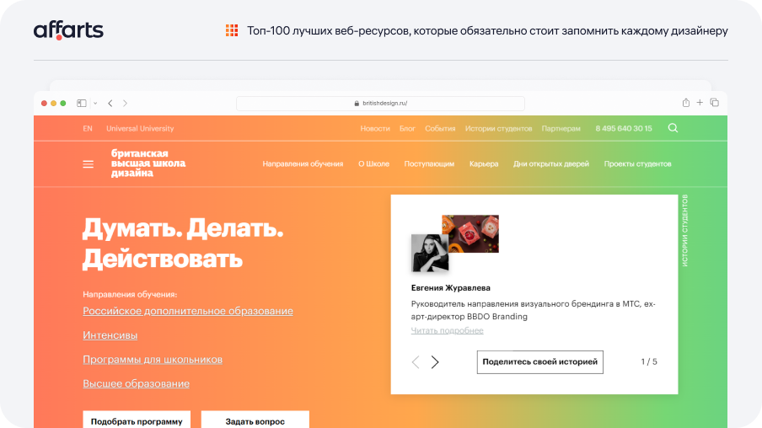Open a new tab with the plus icon
Screen dimensions: 762x428
click(700, 103)
